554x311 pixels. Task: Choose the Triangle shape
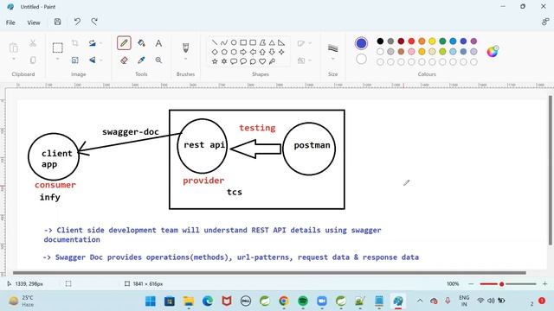272,42
